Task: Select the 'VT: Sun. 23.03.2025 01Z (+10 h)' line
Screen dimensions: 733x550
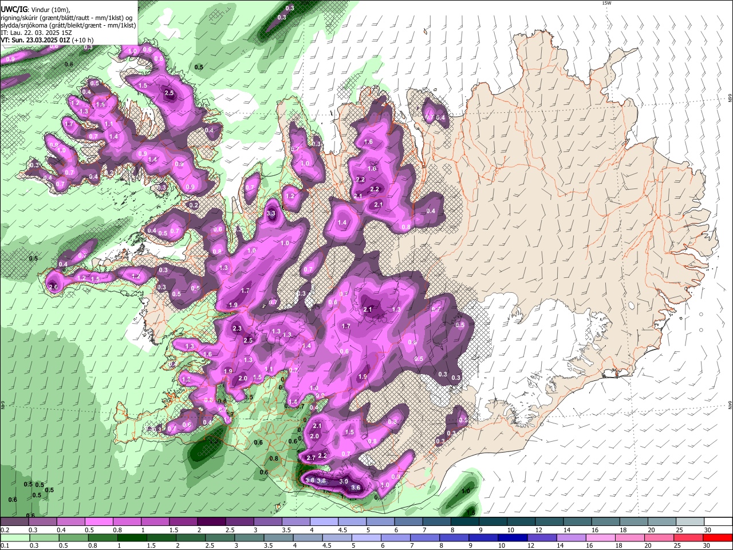Action: tap(47, 41)
